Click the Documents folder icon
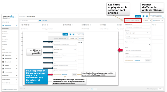Image resolution: width=167 pixels, height=92 pixels. click(3, 62)
